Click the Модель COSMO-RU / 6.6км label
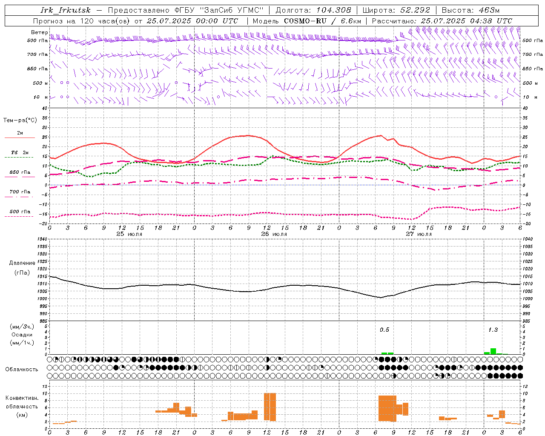The width and height of the screenshot is (545, 436). (307, 21)
